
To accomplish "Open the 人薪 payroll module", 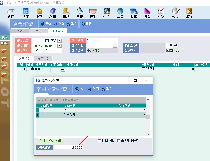I will [161, 13].
